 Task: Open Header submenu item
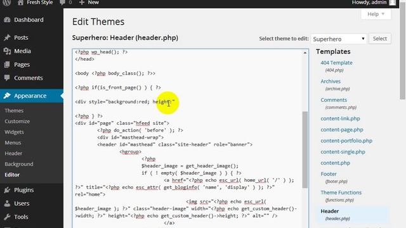pyautogui.click(x=13, y=153)
